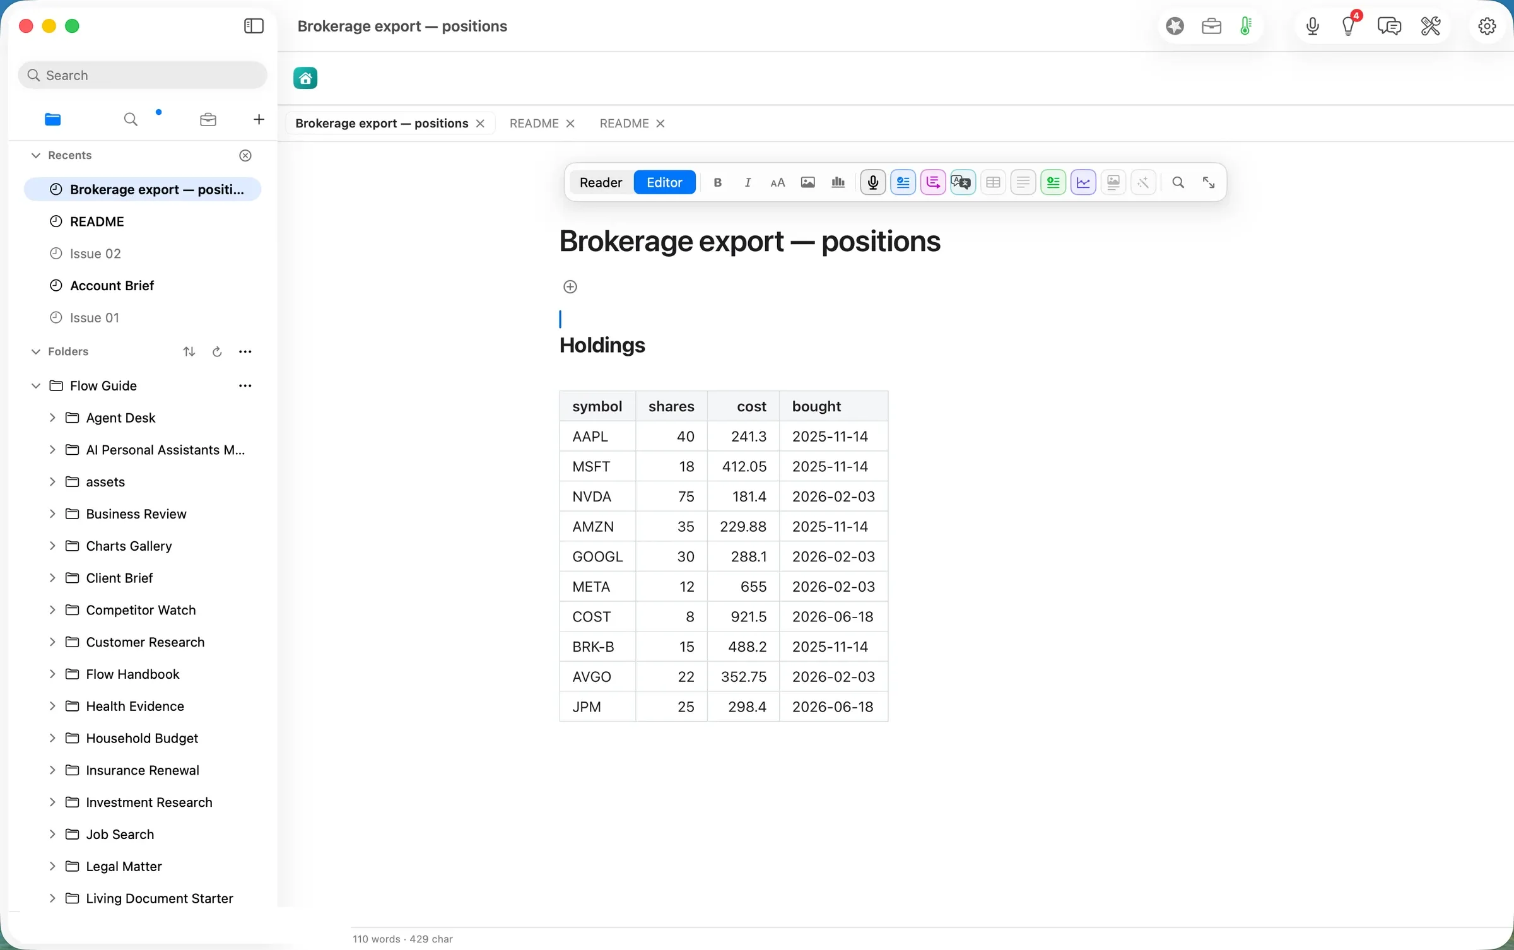1514x950 pixels.
Task: Expand the Investment Research folder
Action: 52,802
